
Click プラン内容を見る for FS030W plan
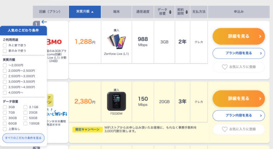(x=239, y=116)
